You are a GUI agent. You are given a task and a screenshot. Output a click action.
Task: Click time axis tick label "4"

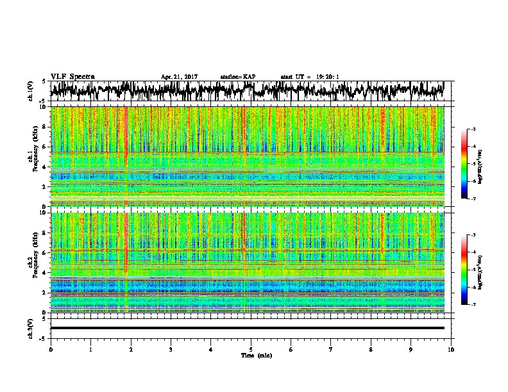211,349
